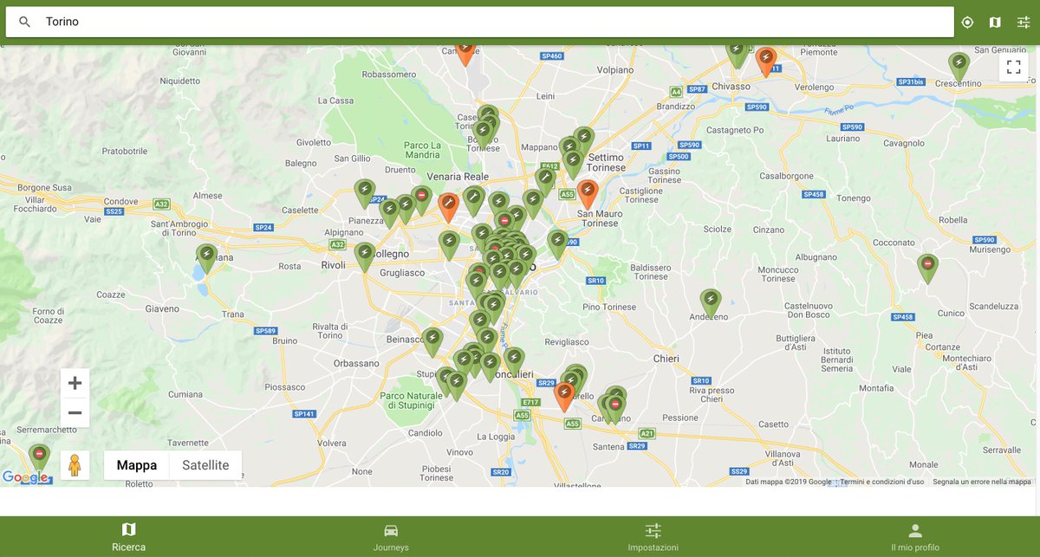This screenshot has width=1040, height=557.
Task: Click the search magnifier icon
Action: [24, 22]
